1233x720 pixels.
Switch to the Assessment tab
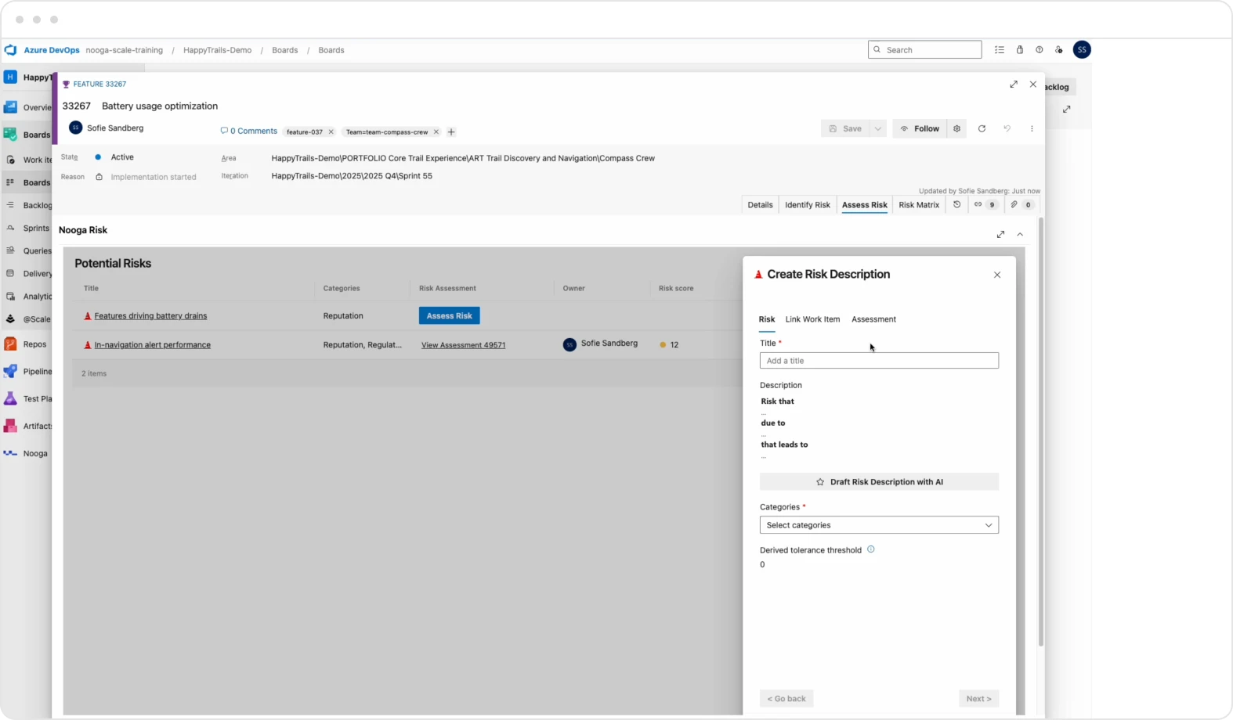(x=873, y=319)
